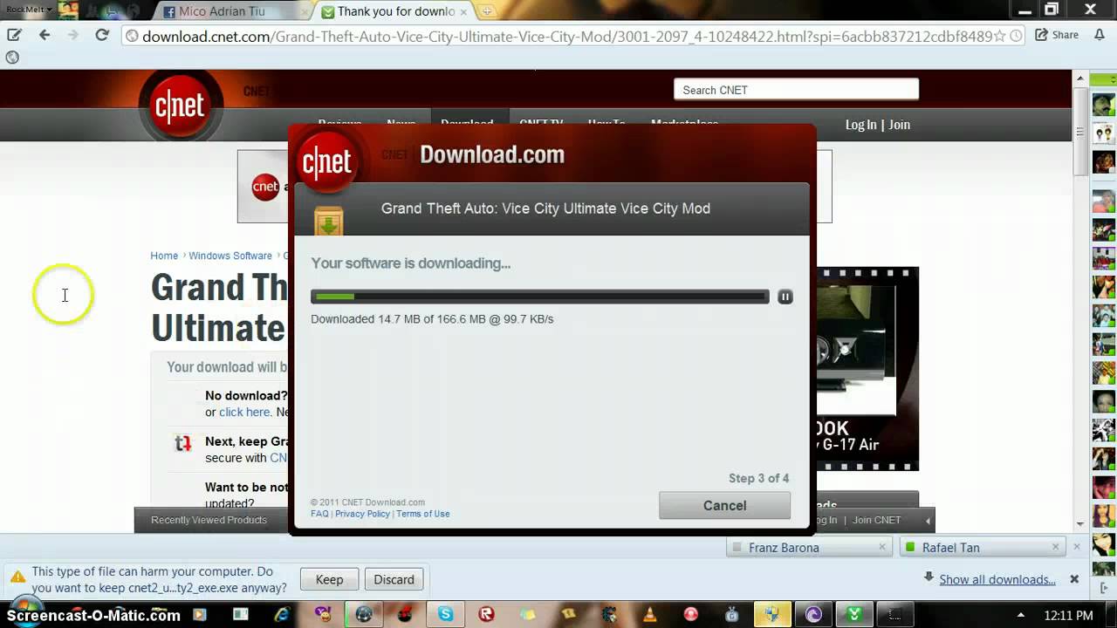This screenshot has height=628, width=1117.
Task: Open VLC media player from taskbar
Action: click(x=649, y=615)
